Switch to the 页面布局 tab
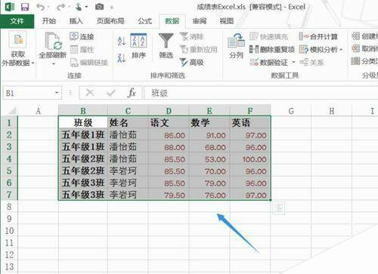This screenshot has height=274, width=378. 110,21
